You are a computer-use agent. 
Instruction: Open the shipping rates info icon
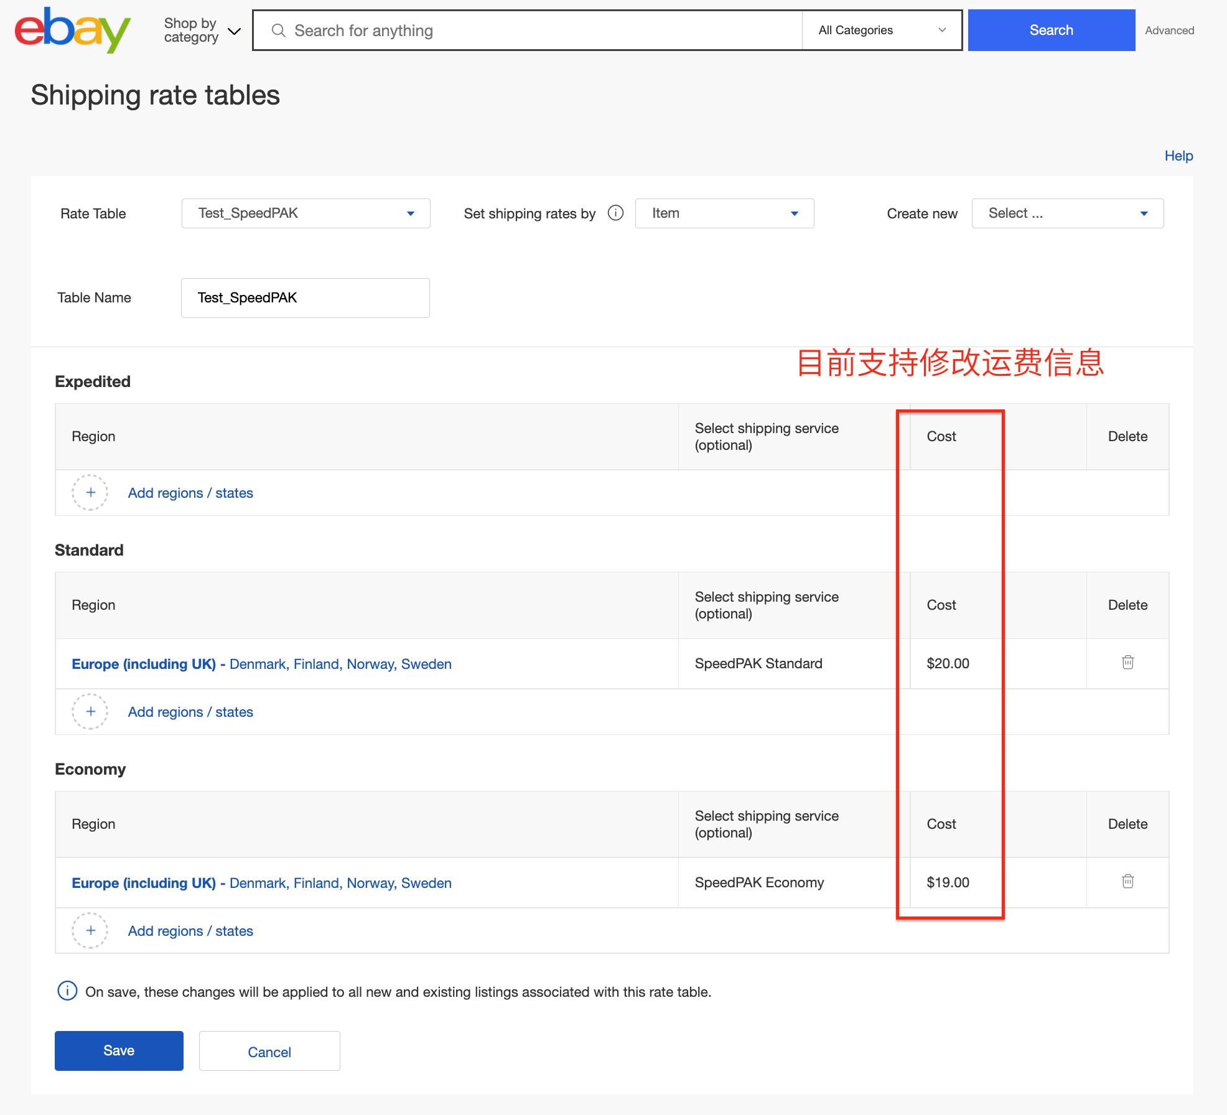pos(615,213)
